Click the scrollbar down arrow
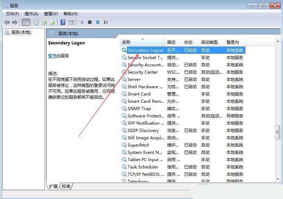 277,179
